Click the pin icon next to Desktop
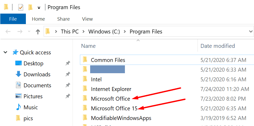This screenshot has height=126, width=254. 68,63
